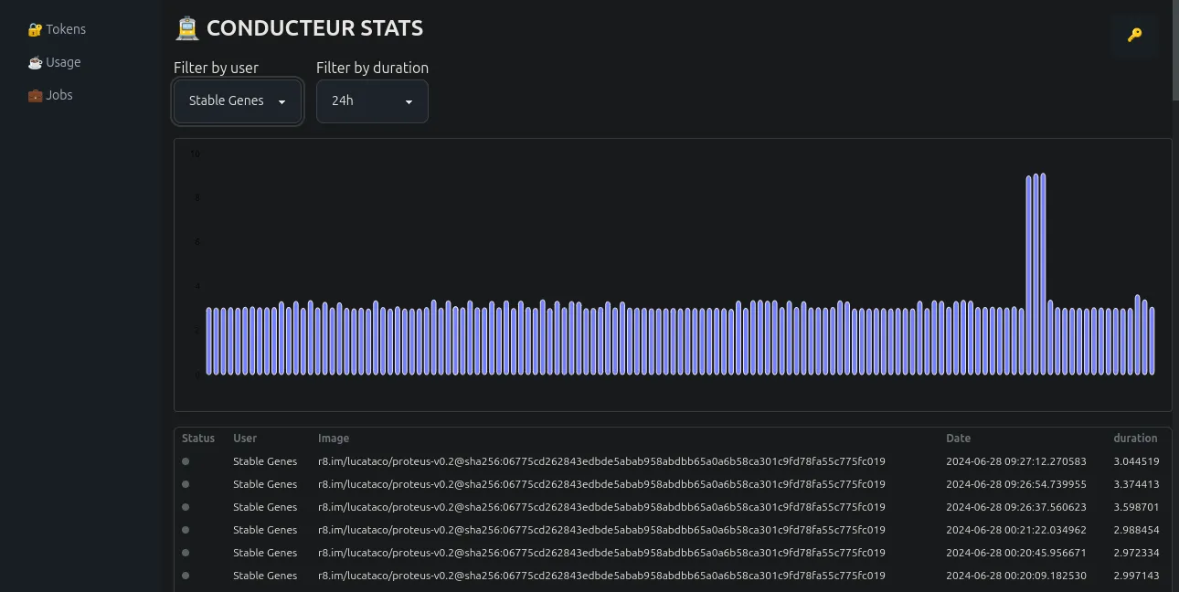Select date 2024-06-28 09:26:37.560623
This screenshot has width=1179, height=592.
click(x=1016, y=507)
